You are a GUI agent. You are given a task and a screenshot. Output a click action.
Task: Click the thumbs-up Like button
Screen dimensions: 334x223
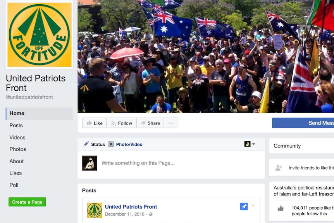[x=95, y=123]
